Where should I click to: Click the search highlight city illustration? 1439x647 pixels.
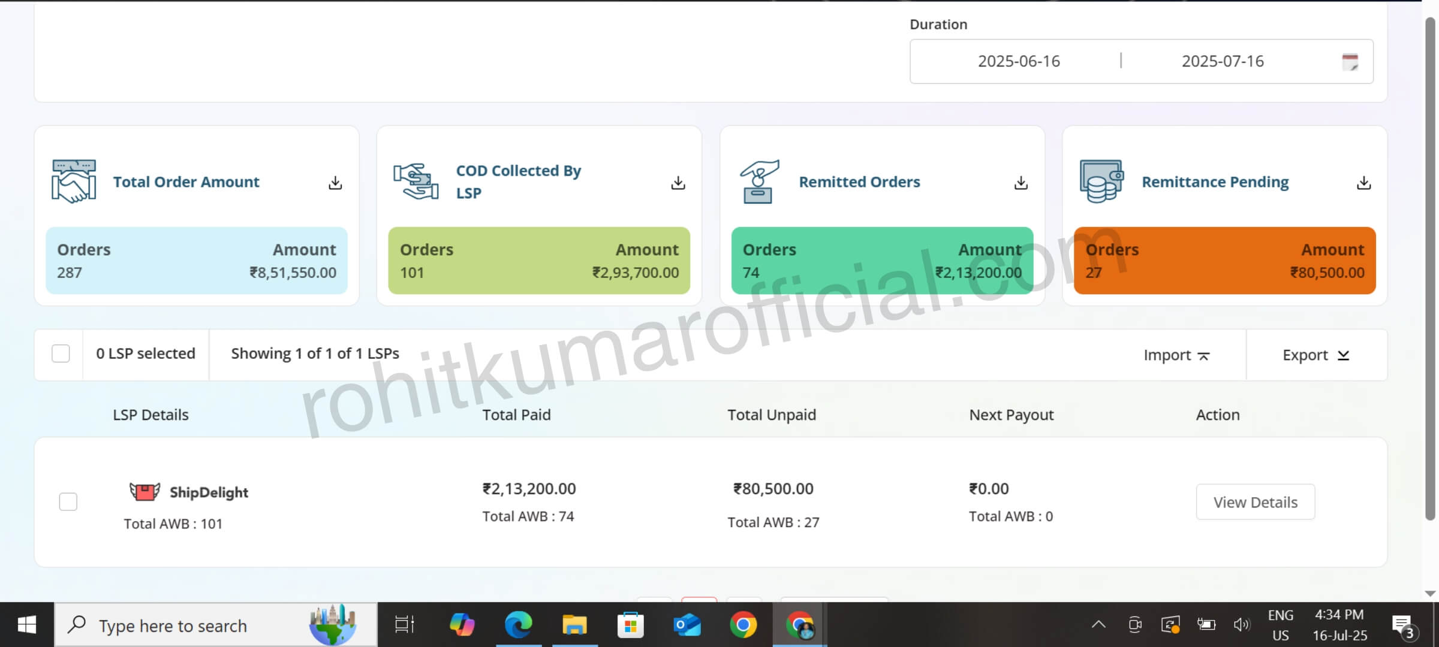333,625
